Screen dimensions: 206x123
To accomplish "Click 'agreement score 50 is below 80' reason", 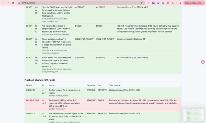I will tap(131, 39).
